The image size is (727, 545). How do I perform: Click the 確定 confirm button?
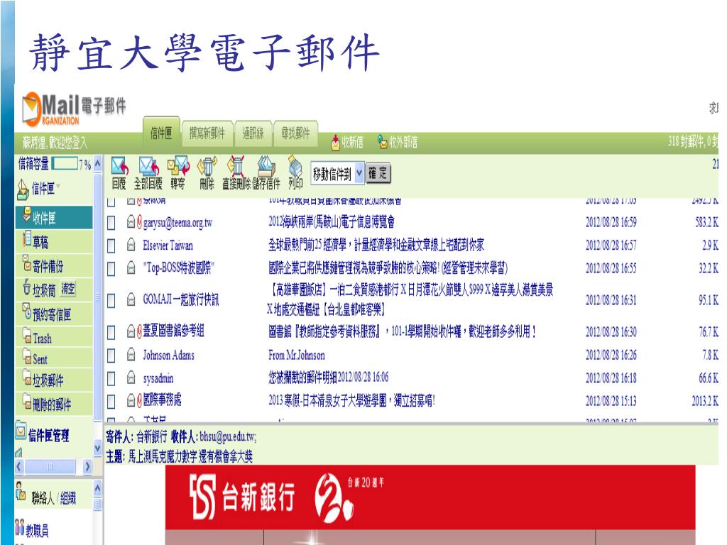[x=378, y=174]
